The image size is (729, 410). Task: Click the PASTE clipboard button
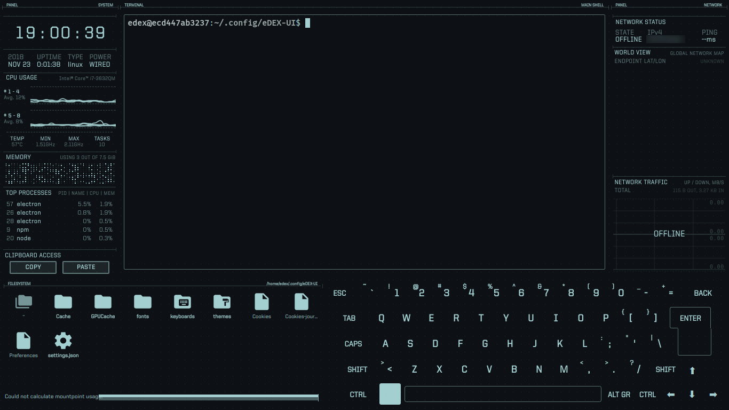[x=86, y=267]
